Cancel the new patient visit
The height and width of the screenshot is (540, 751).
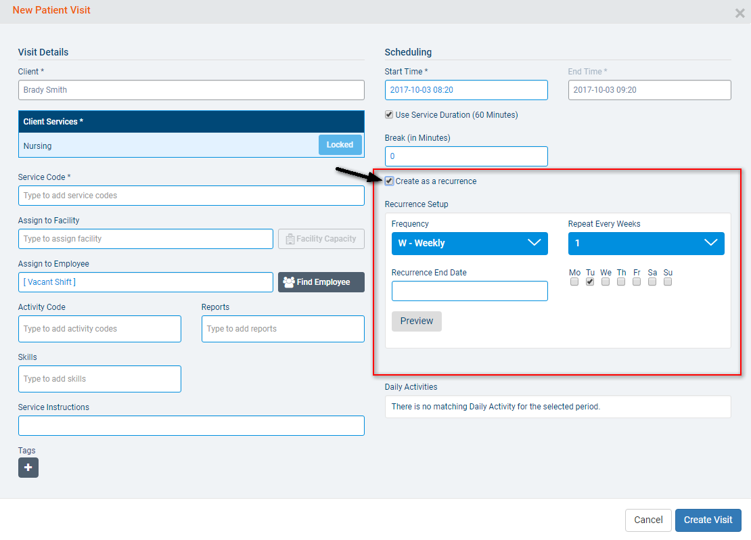[x=647, y=520]
